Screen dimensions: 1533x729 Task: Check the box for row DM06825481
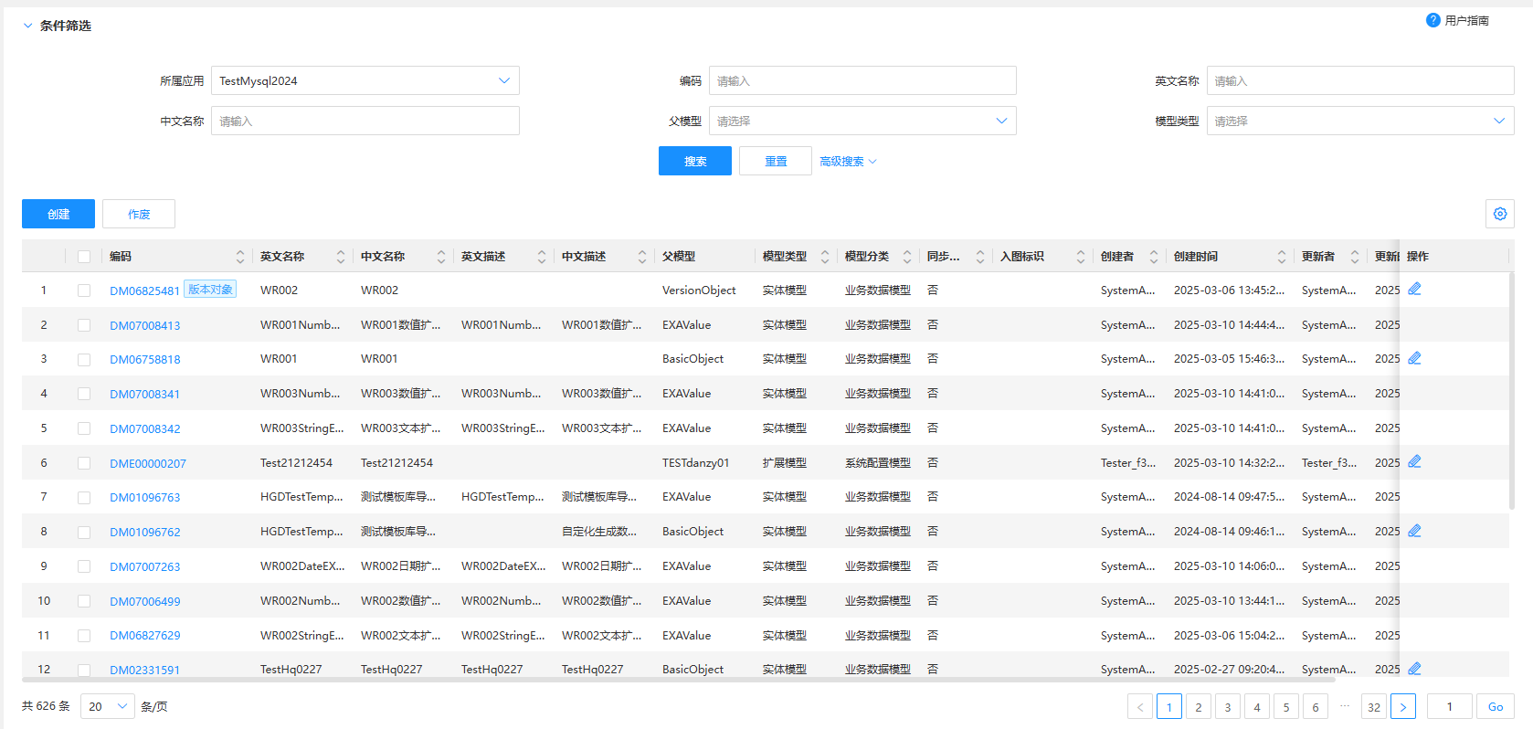[x=84, y=291]
